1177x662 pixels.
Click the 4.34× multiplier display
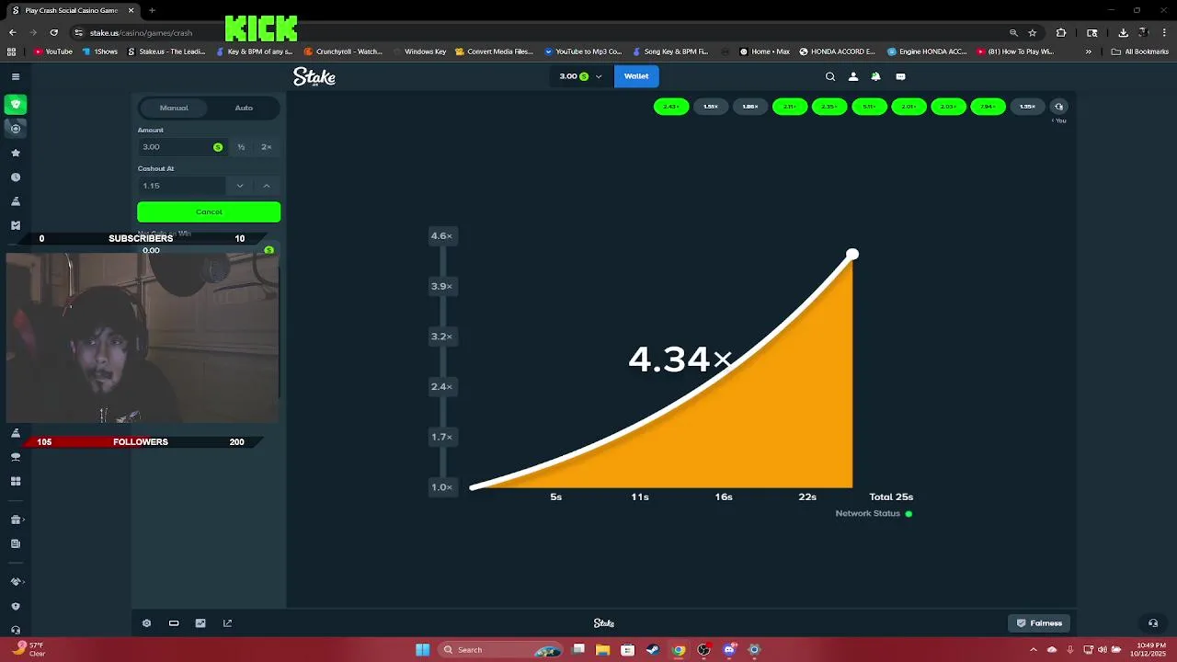tap(680, 360)
